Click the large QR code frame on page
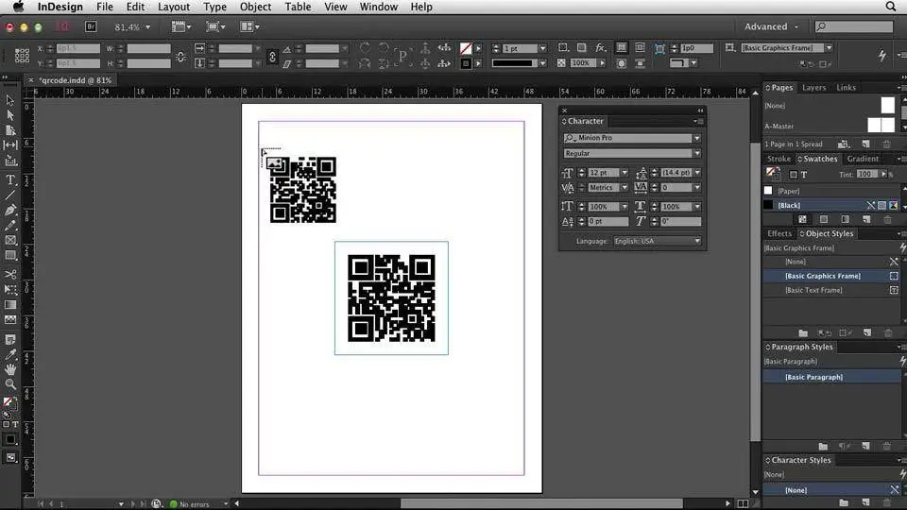The image size is (907, 510). pos(391,297)
